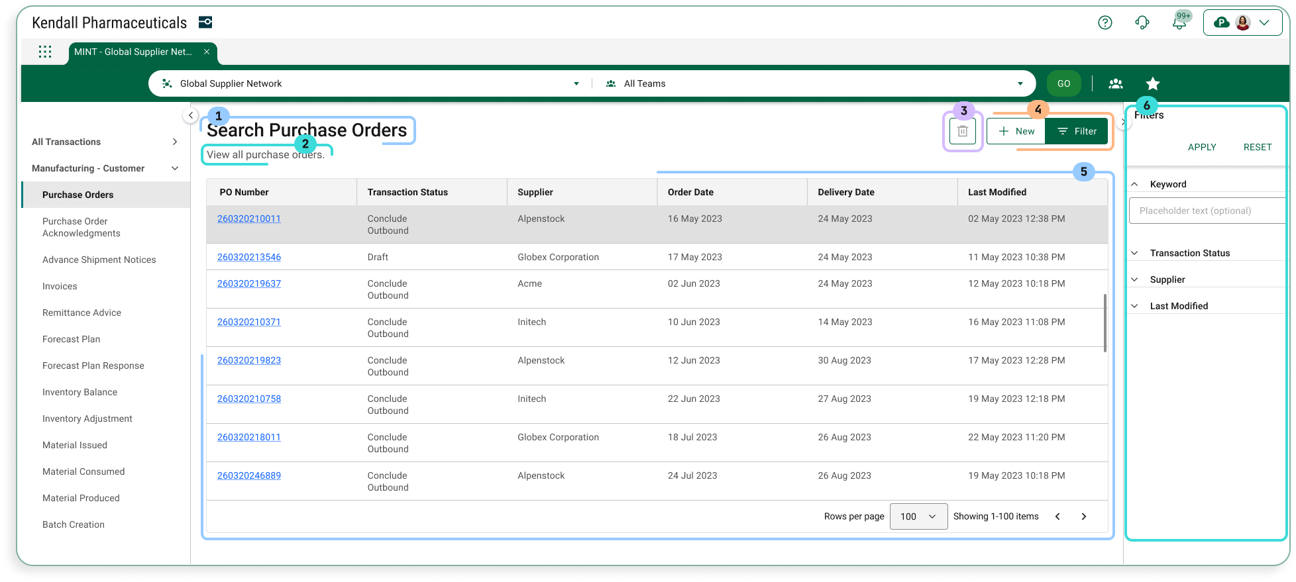Collapse Manufacturing - Customer section
Viewport: 1296px width, 582px height.
[105, 168]
